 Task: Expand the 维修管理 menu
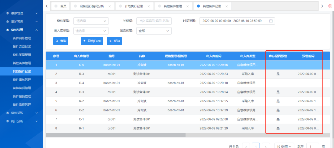coord(36,13)
